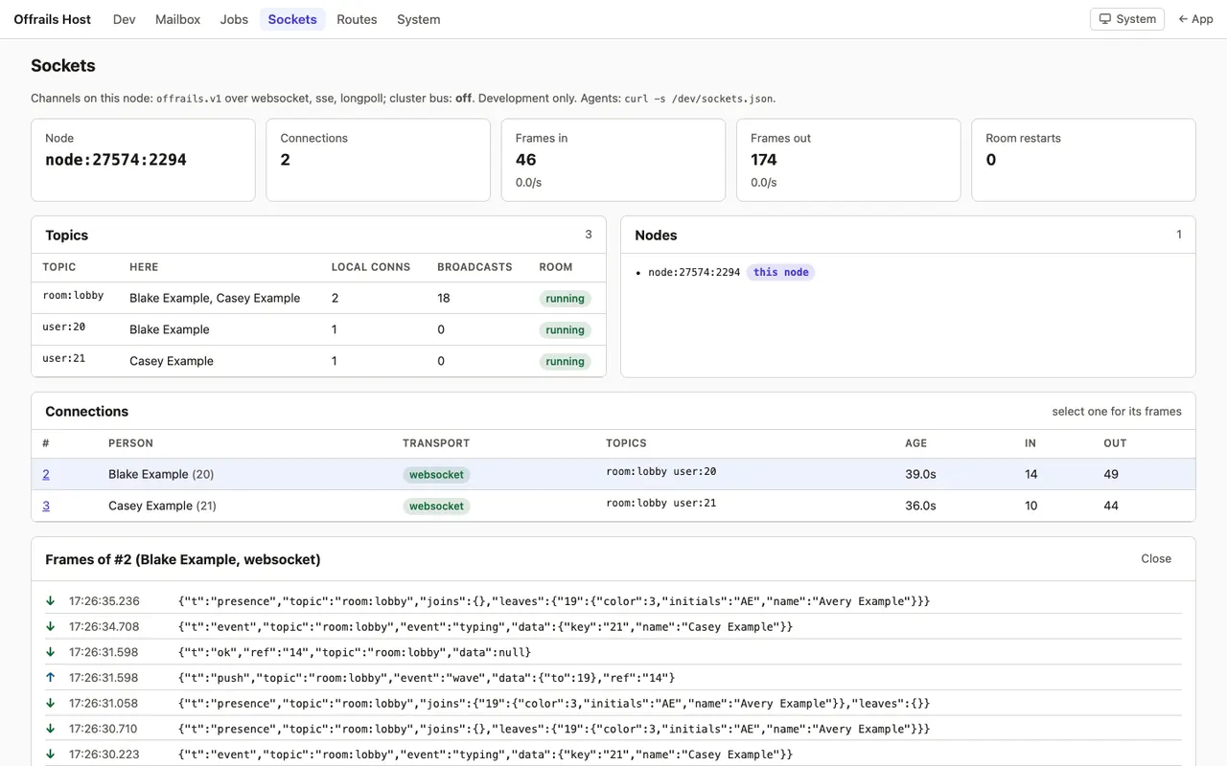The height and width of the screenshot is (766, 1227).
Task: Click the up-arrow icon of the outgoing wave push frame
Action: (50, 678)
